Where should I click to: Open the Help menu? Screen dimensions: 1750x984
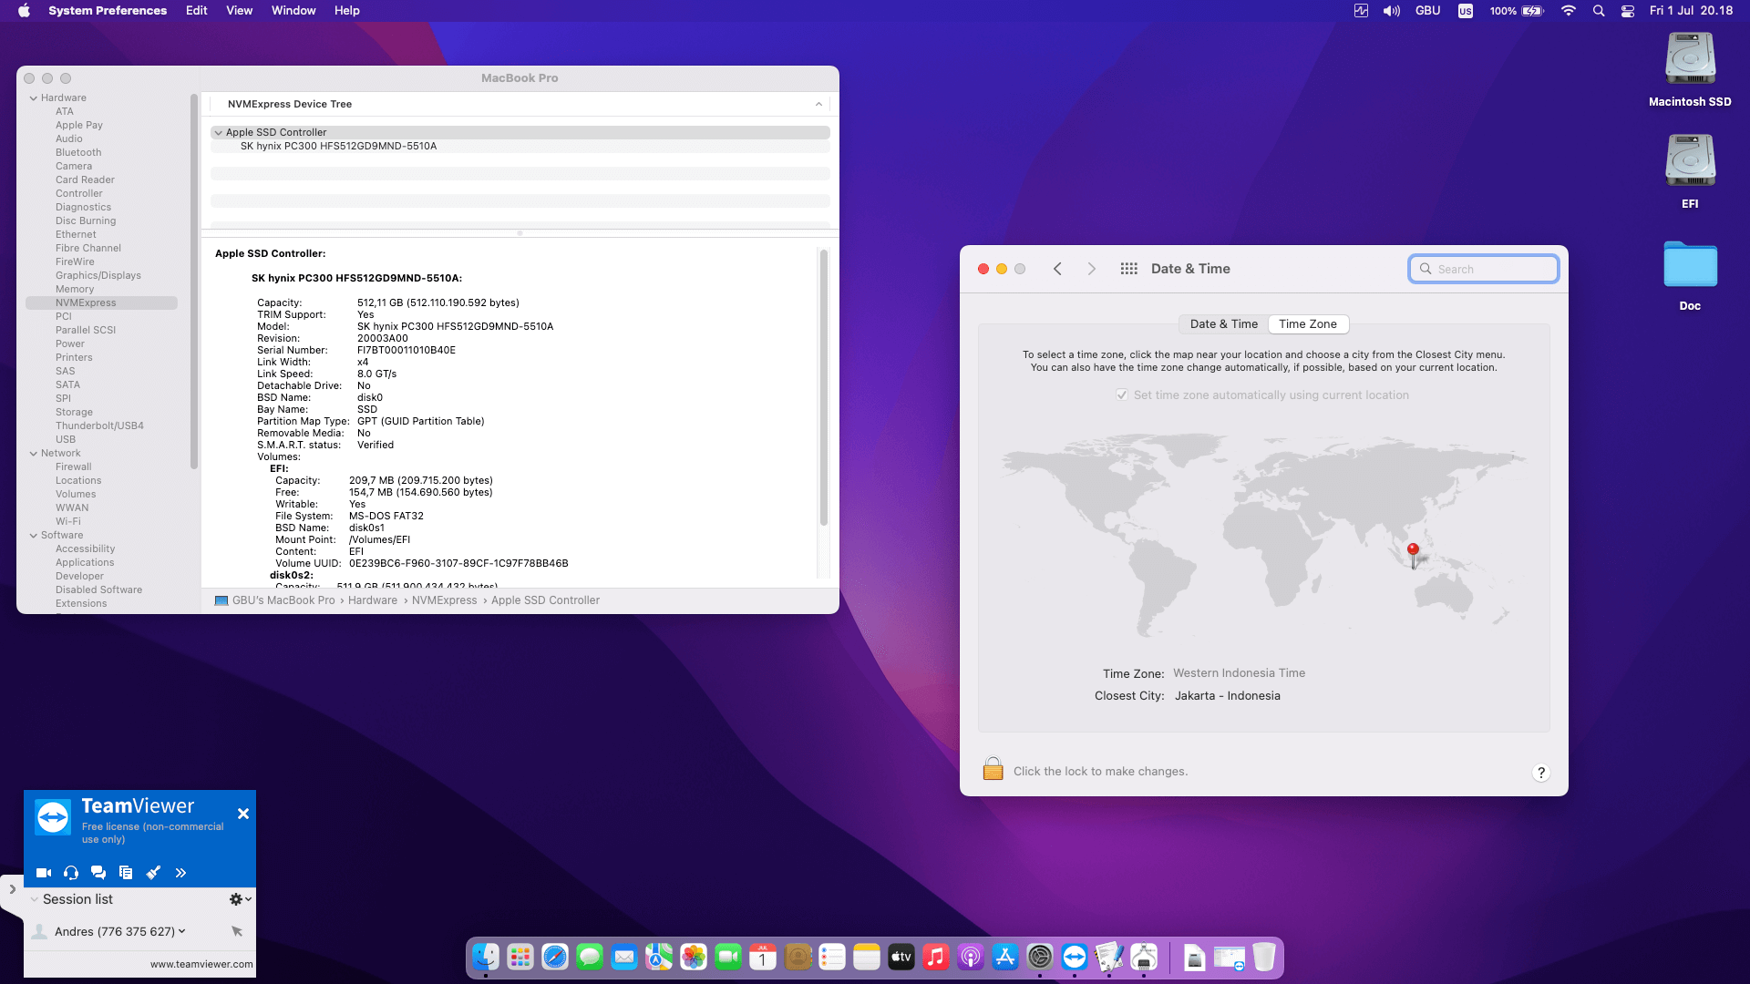click(347, 11)
